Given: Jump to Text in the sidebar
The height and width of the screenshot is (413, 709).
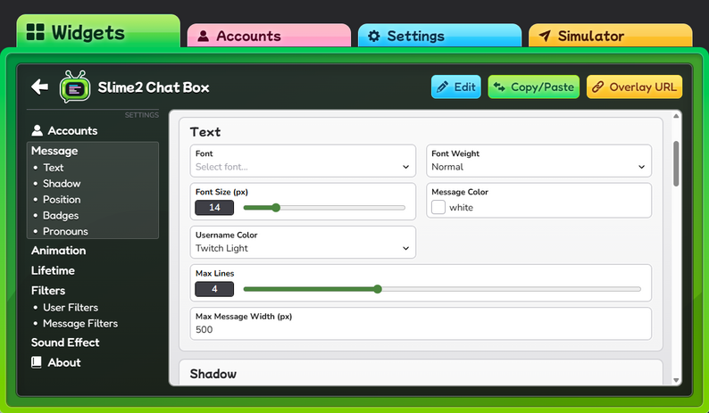Looking at the screenshot, I should coord(54,168).
